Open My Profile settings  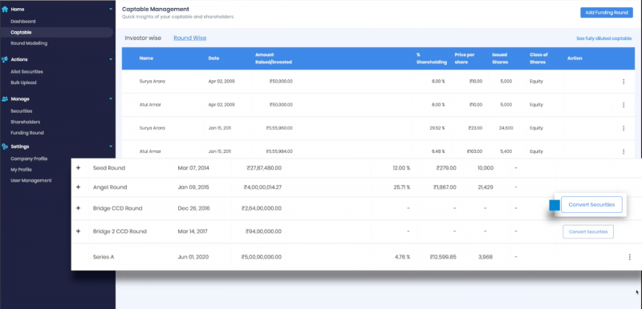[22, 170]
